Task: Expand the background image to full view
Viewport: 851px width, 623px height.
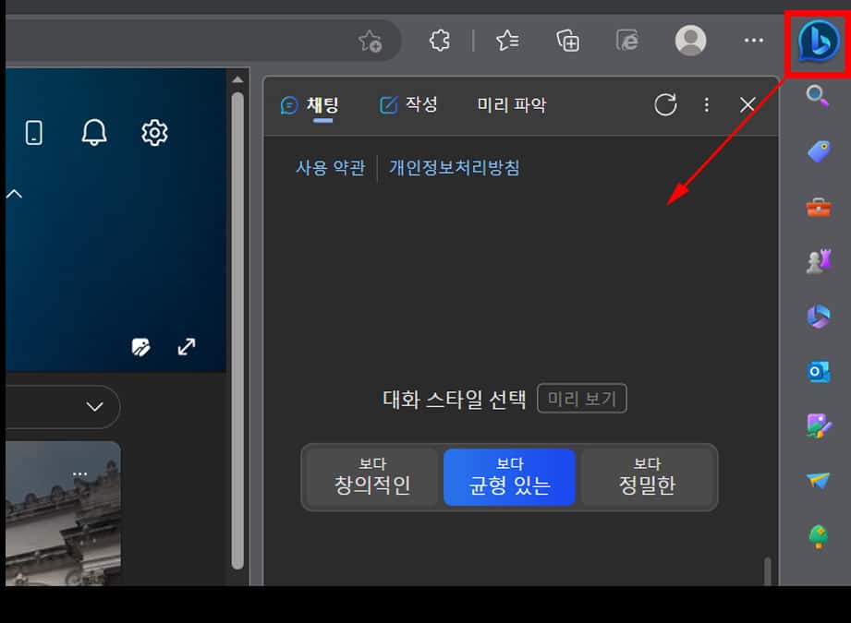Action: coord(187,346)
